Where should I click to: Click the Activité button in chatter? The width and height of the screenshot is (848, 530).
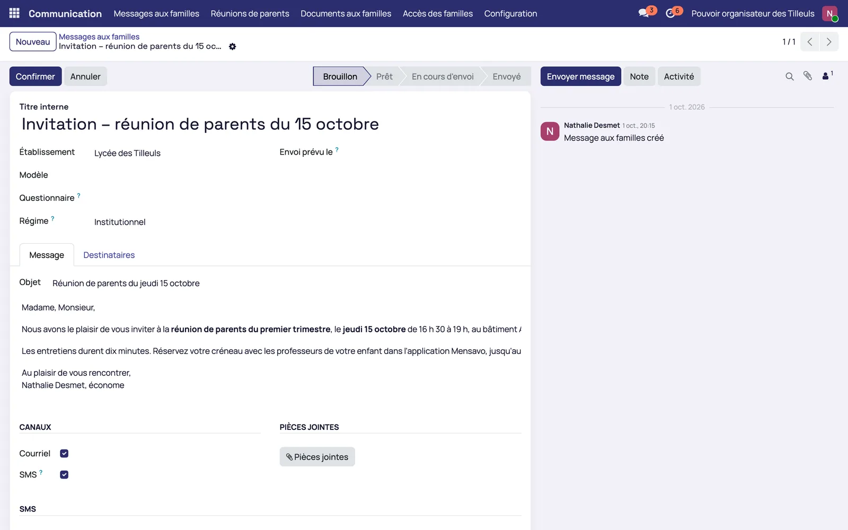point(679,76)
